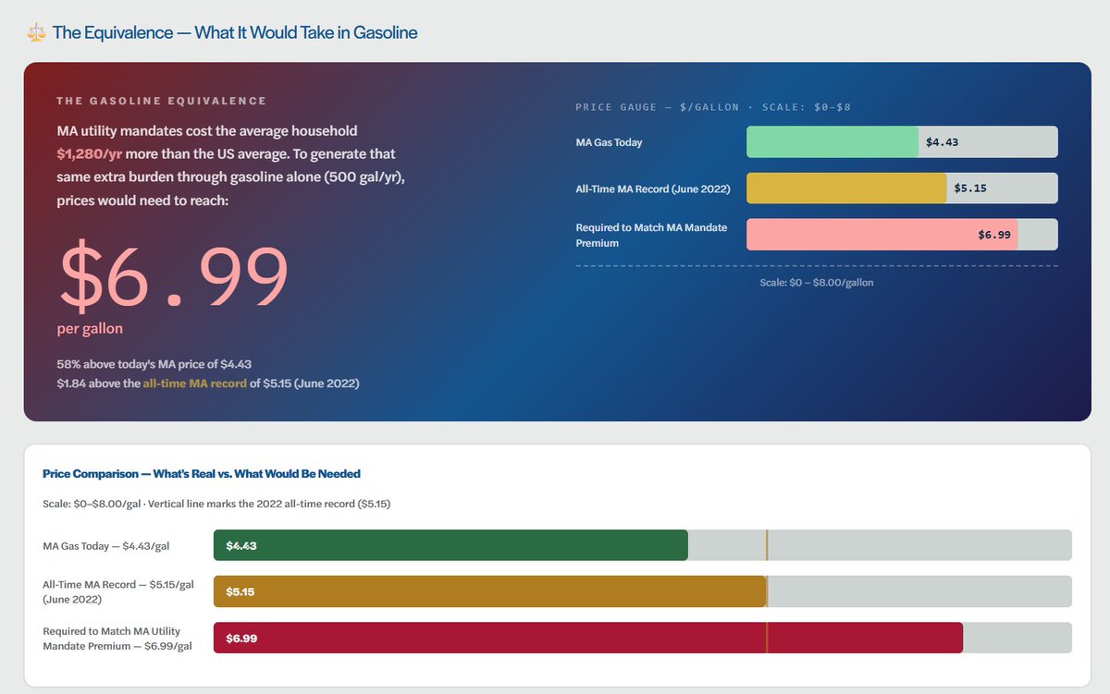
Task: Click the green $4.43 gauge bar
Action: pos(832,142)
